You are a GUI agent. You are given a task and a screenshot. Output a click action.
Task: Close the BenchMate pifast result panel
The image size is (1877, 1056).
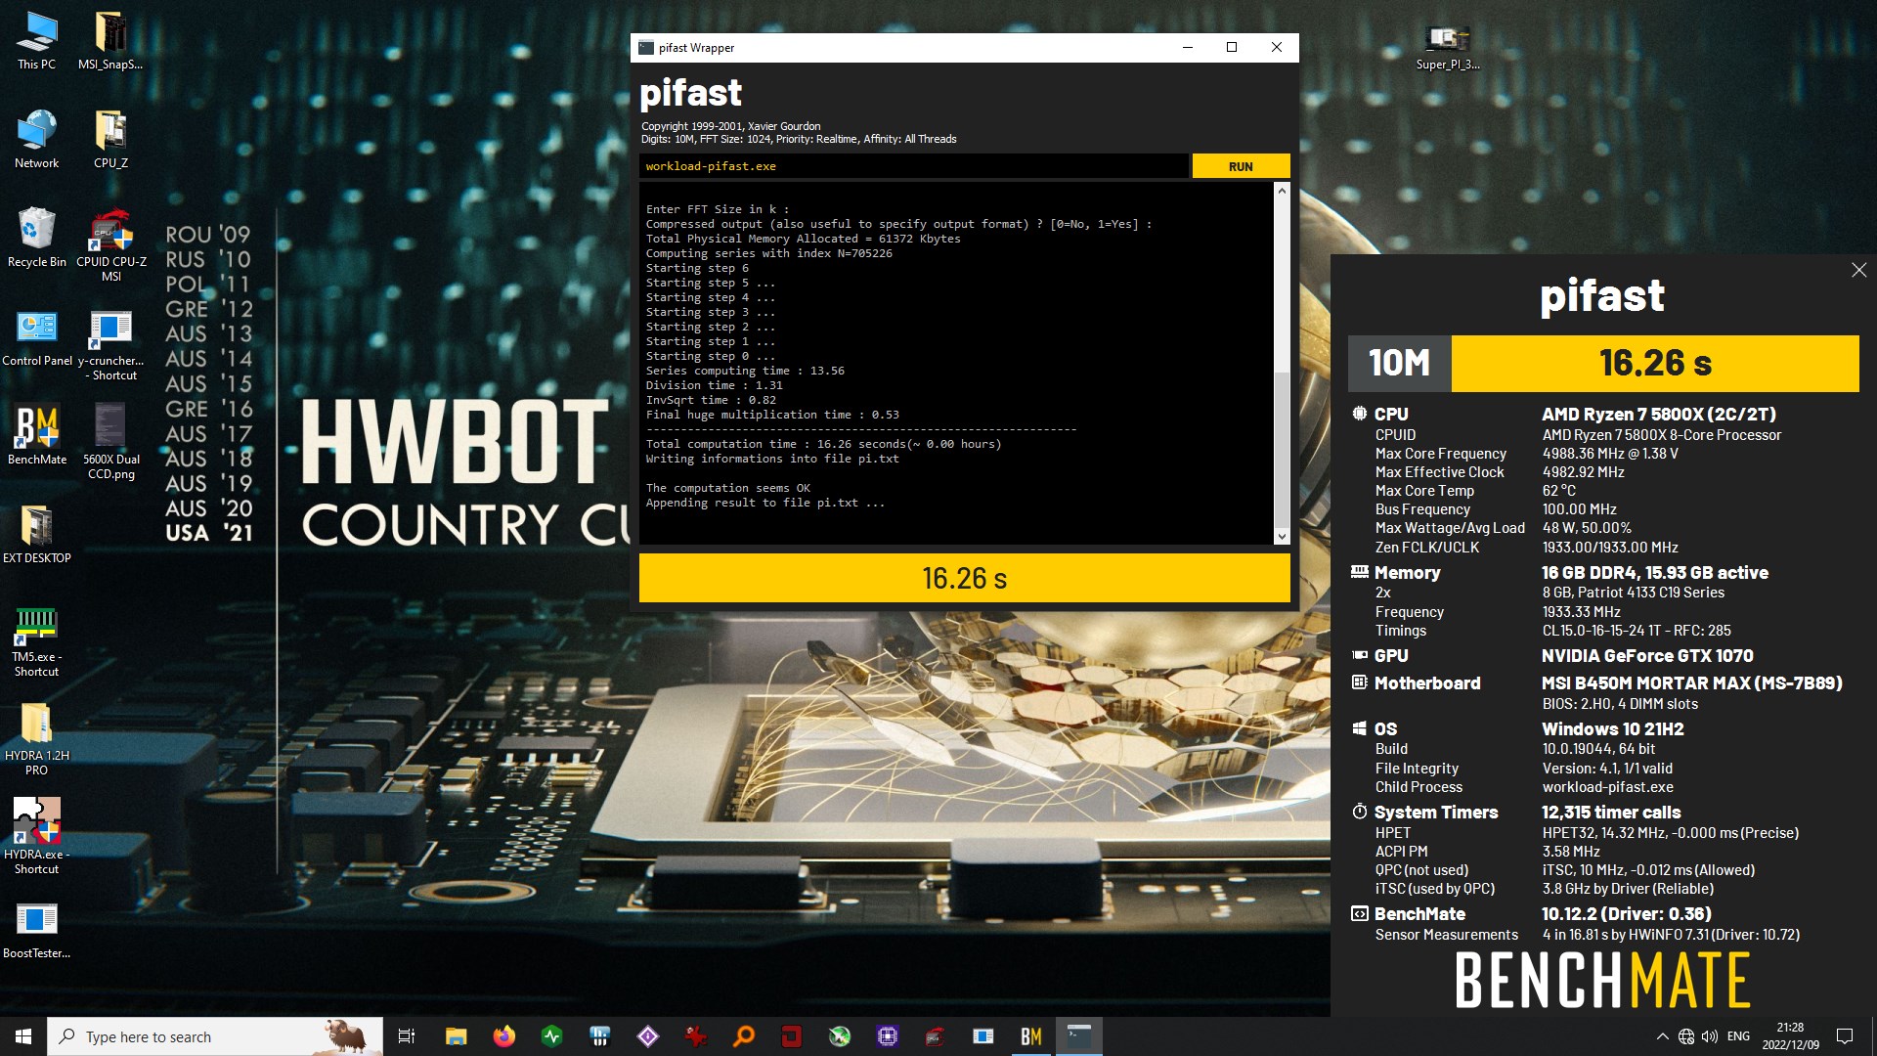[x=1858, y=270]
